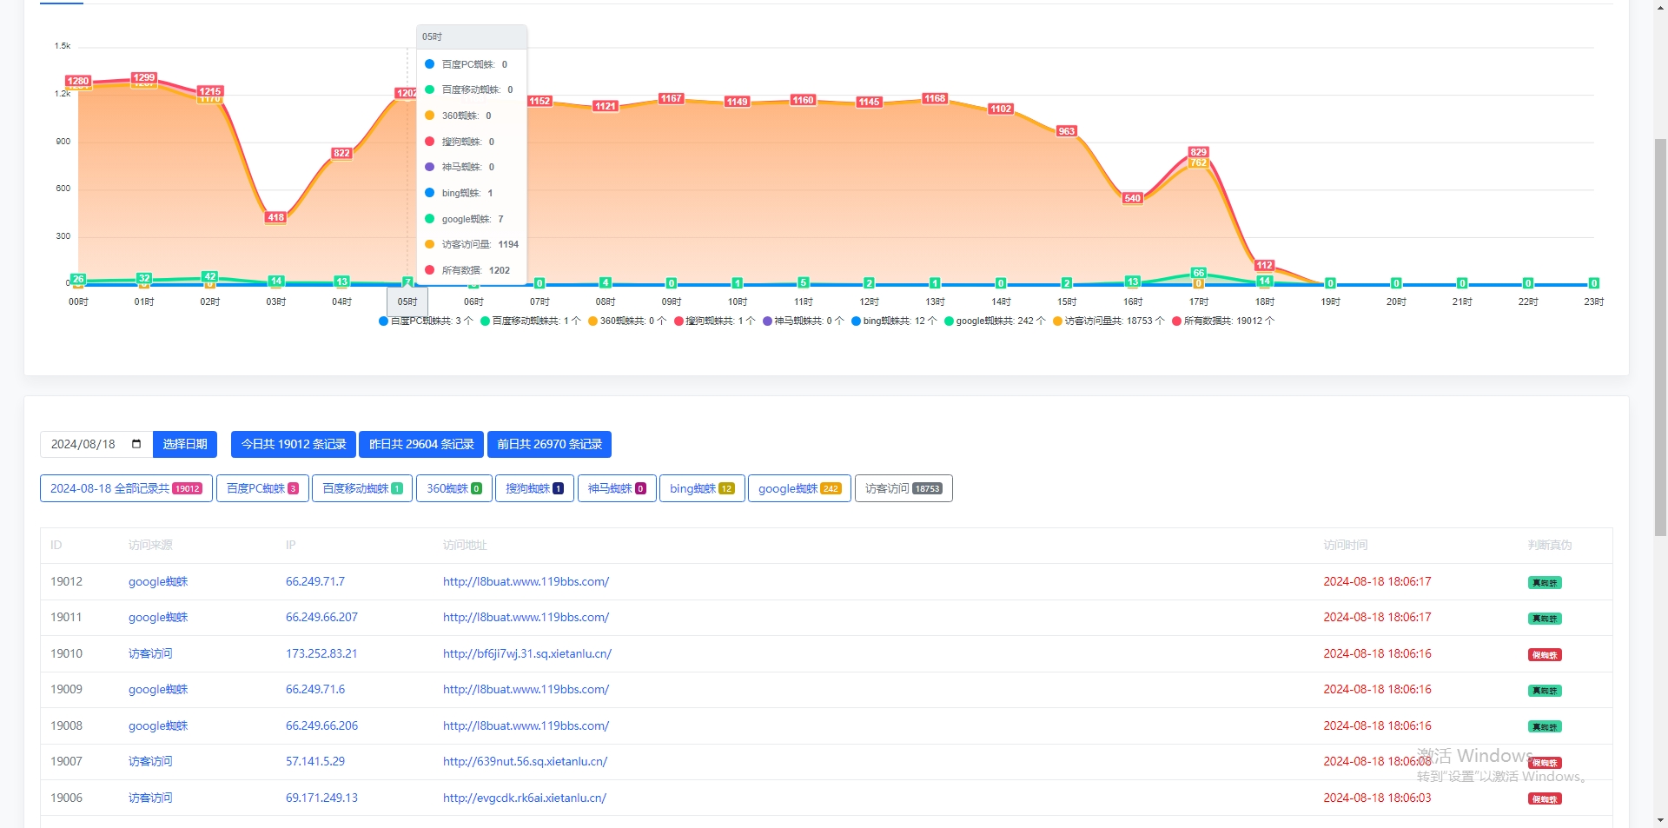The height and width of the screenshot is (828, 1668).
Task: Click 访客访问 source in row 19010
Action: (x=150, y=653)
